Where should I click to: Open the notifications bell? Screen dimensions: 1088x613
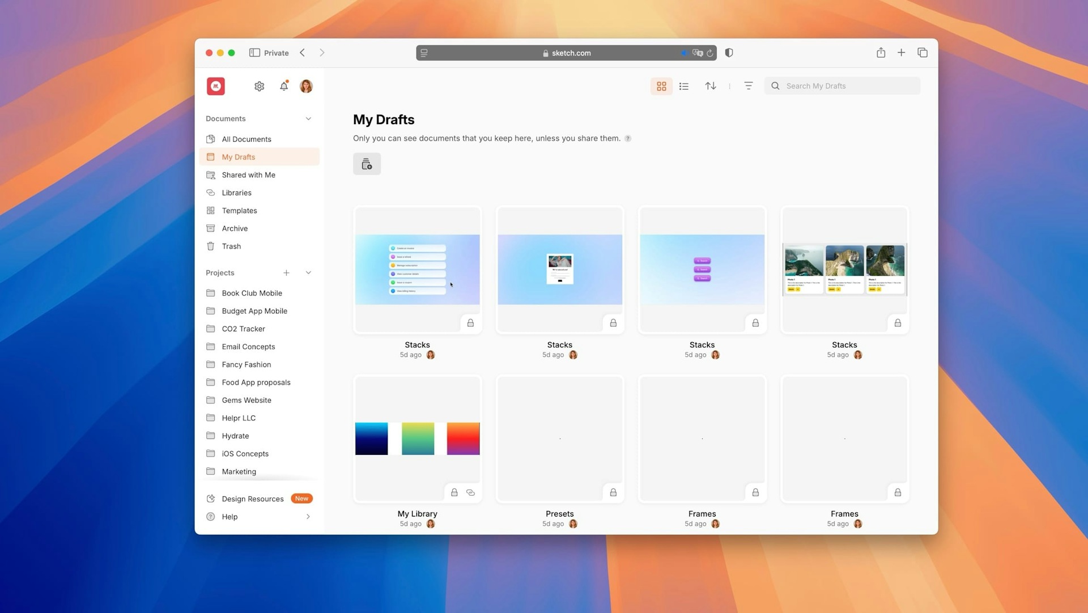pyautogui.click(x=284, y=86)
